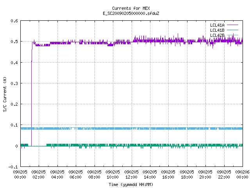
Task: Click the x-axis tick '090205 10:00'
Action: pyautogui.click(x=112, y=174)
